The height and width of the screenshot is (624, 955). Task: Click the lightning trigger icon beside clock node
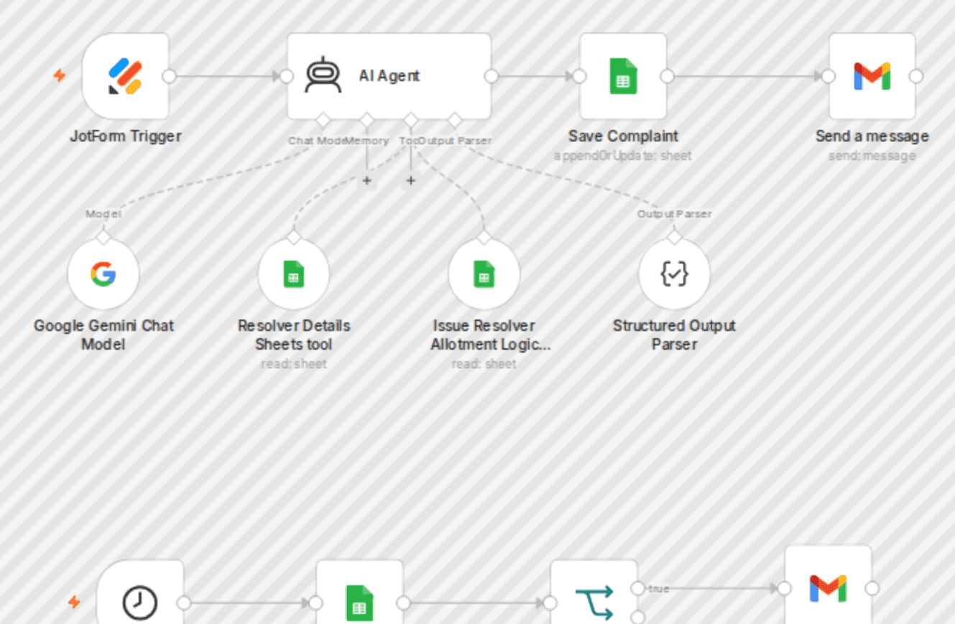tap(74, 602)
